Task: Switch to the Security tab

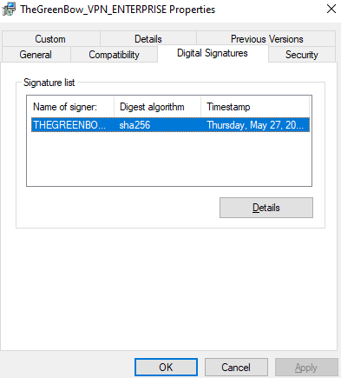Action: point(302,55)
